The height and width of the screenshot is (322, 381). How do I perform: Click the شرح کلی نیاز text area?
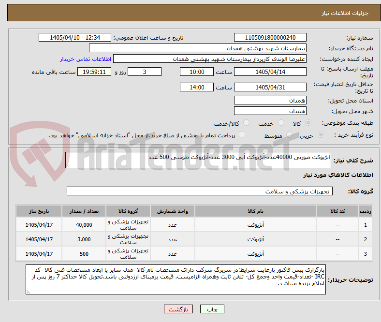198,160
